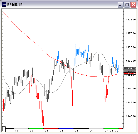Click date label 25 on time axis
Image resolution: width=138 pixels, height=134 pixels.
tap(77, 131)
